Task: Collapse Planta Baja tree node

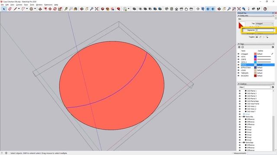Action: [242, 143]
